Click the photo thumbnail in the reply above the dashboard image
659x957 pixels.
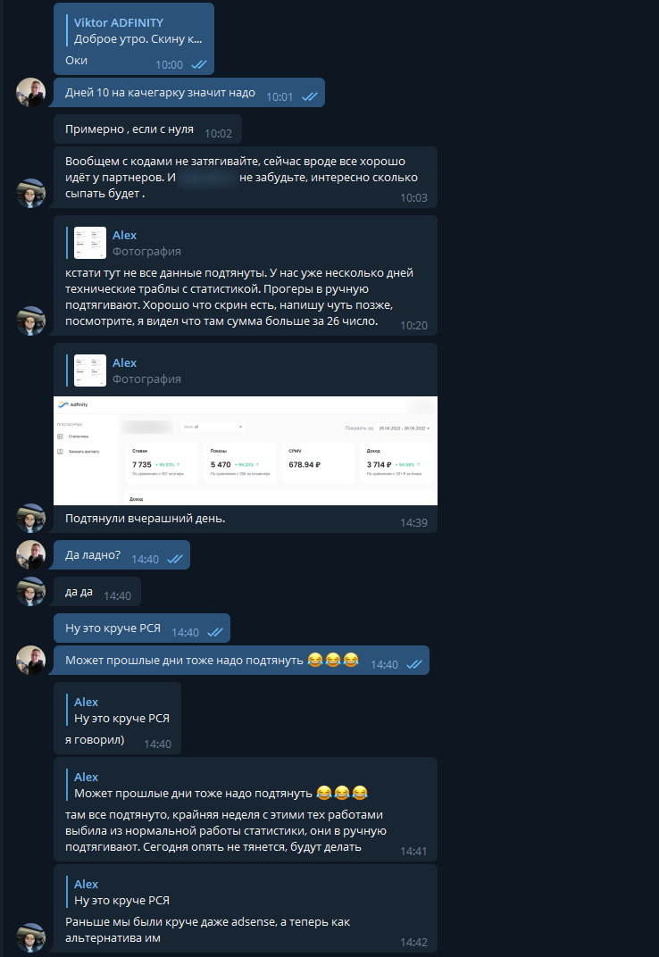[90, 370]
